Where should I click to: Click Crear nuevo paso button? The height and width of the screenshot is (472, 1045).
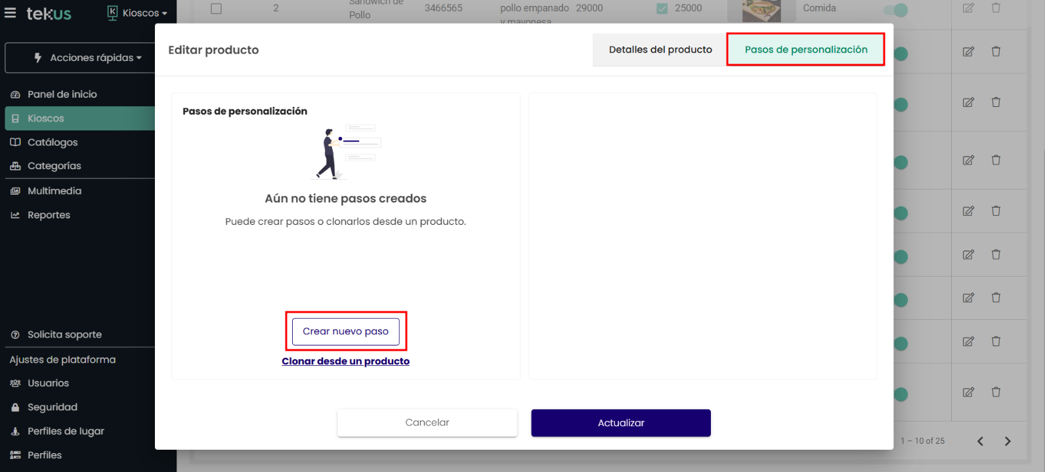[x=345, y=332]
